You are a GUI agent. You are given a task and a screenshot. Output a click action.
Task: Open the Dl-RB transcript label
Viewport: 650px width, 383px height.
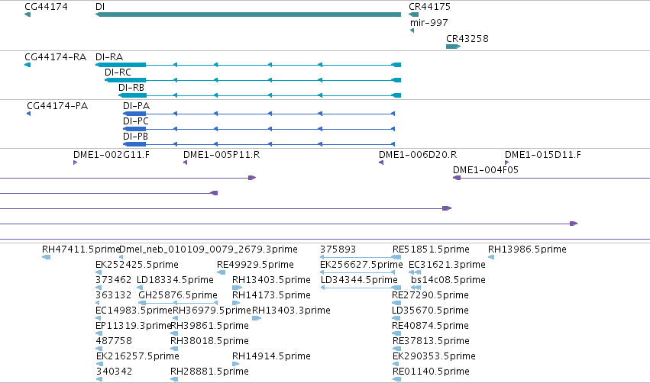[x=131, y=88]
